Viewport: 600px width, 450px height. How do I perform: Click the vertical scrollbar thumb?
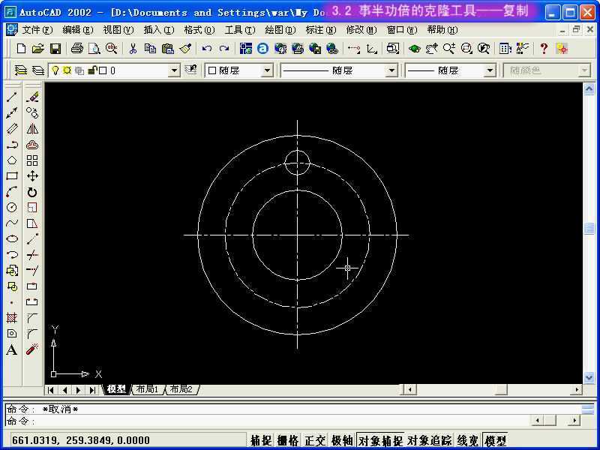(589, 229)
